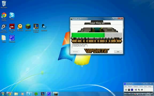Open the Recycle Bin desktop icon
This screenshot has width=154, height=96.
4,5
